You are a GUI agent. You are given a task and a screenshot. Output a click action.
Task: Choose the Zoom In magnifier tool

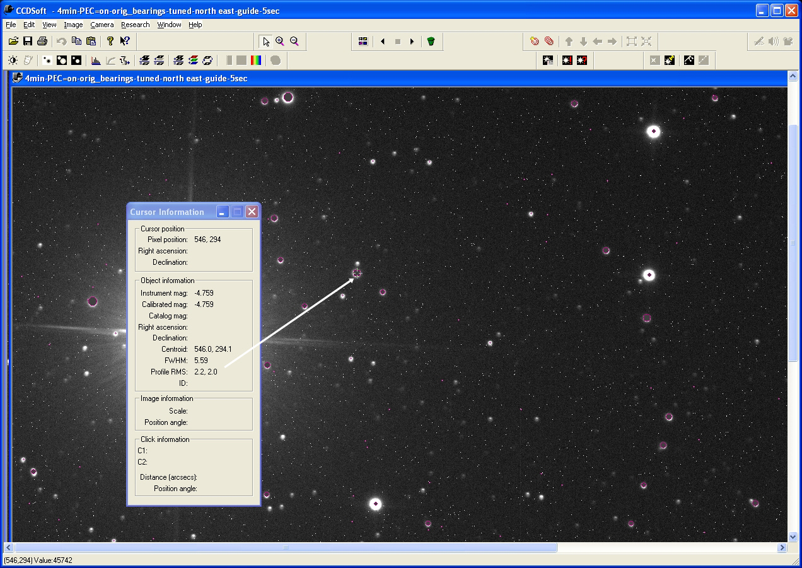coord(280,42)
